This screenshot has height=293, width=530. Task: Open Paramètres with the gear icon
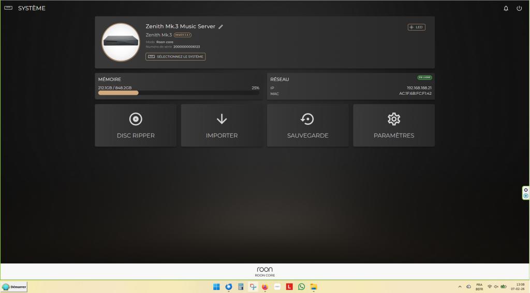(394, 125)
